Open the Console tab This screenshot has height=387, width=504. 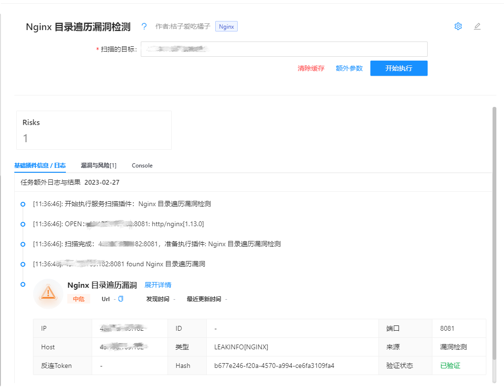[142, 166]
